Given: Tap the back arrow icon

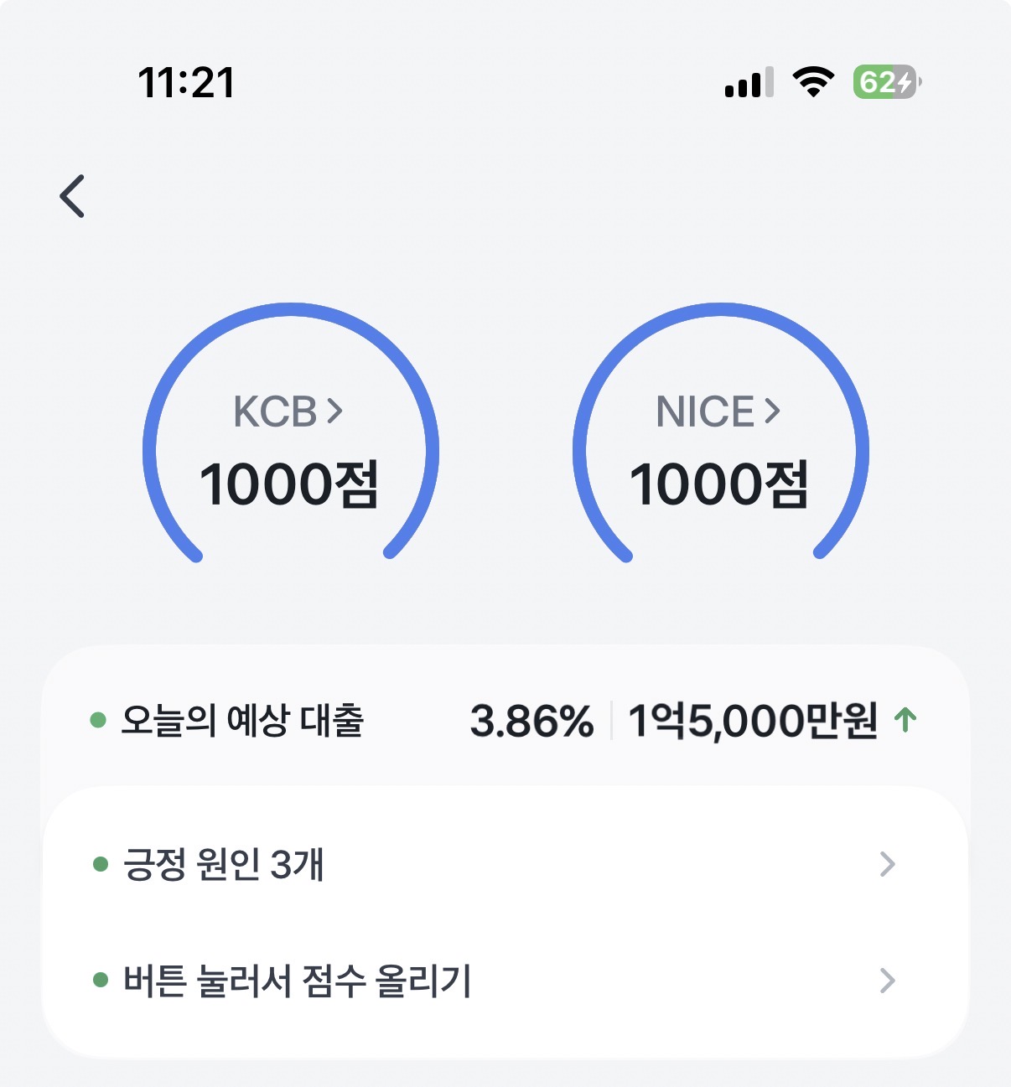Looking at the screenshot, I should pyautogui.click(x=73, y=196).
